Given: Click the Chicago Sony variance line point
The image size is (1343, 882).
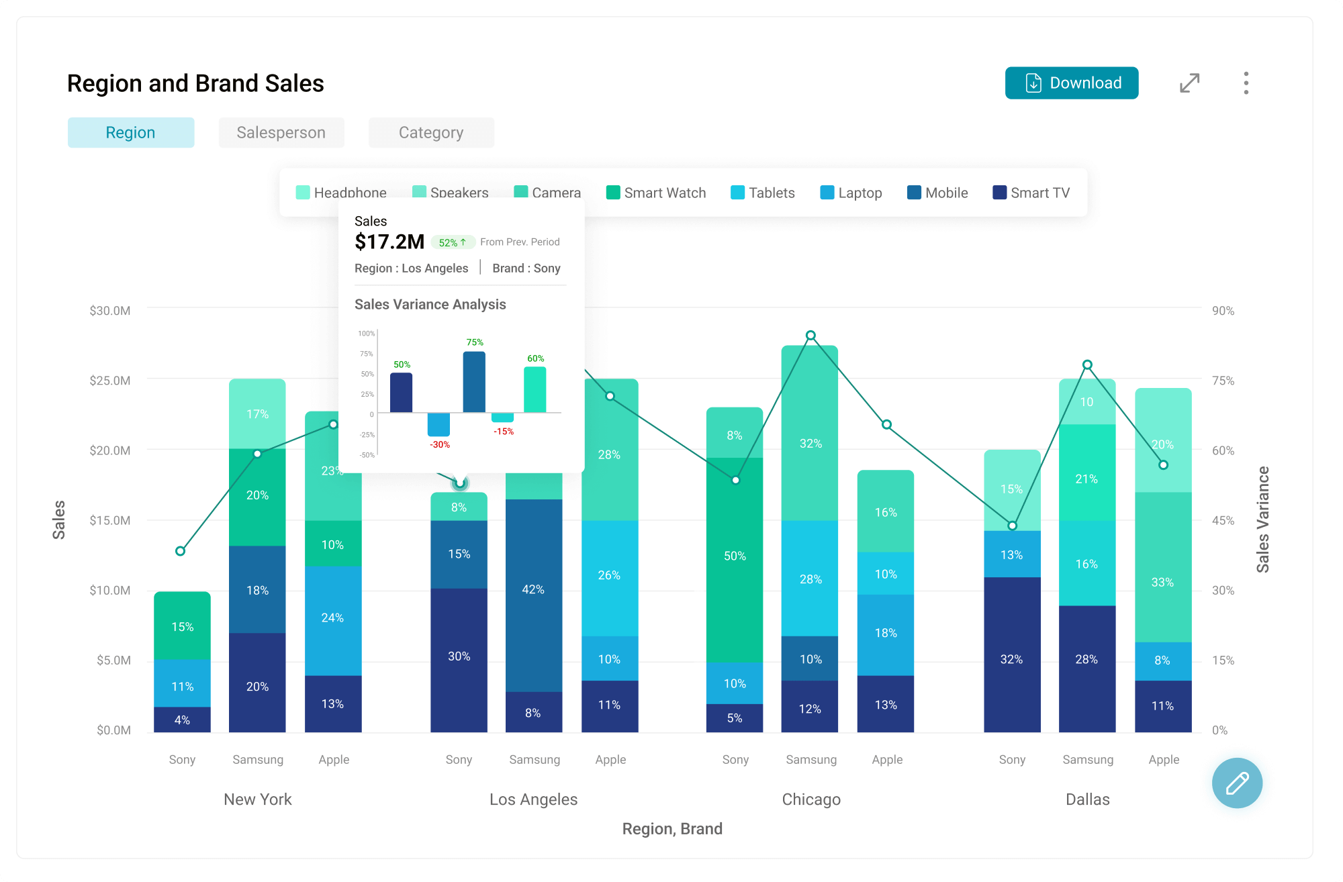Looking at the screenshot, I should click(x=735, y=480).
